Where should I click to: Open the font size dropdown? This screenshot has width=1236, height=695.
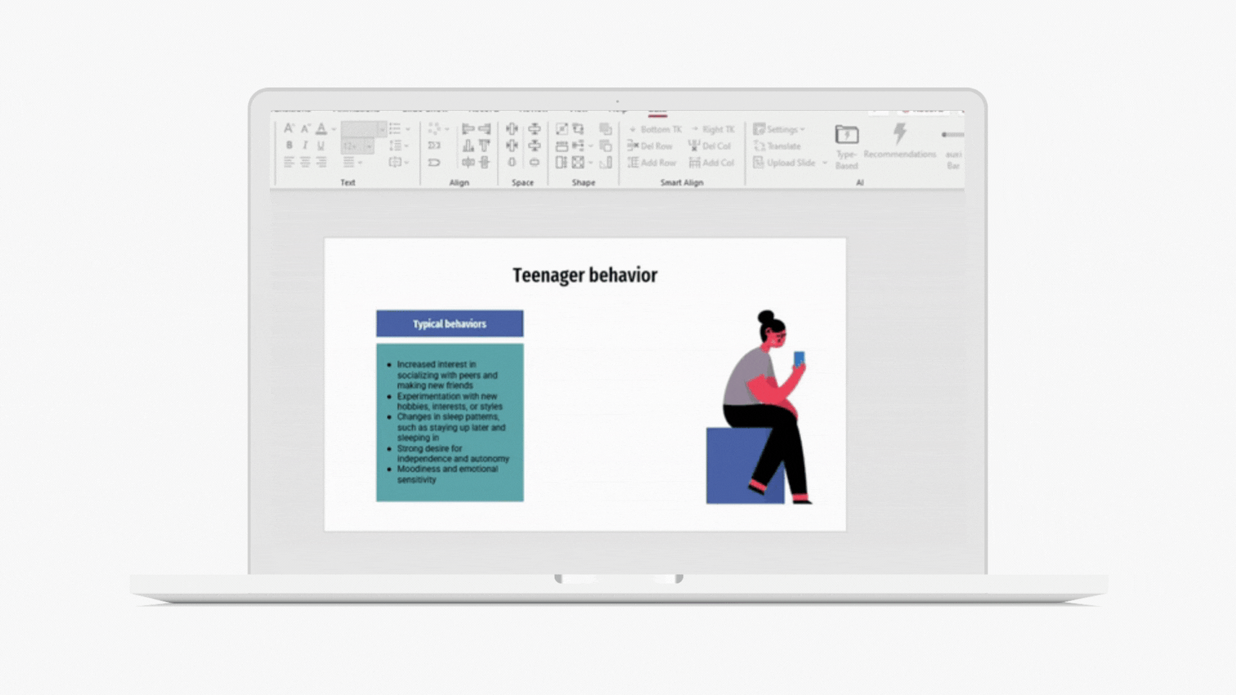369,147
